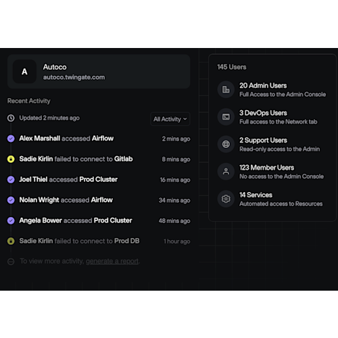Image resolution: width=338 pixels, height=338 pixels.
Task: Click purple checkmark beside Alex Marshall entry
Action: [x=11, y=139]
